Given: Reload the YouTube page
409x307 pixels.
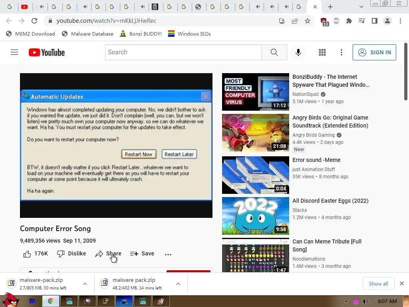Looking at the screenshot, I should tap(34, 21).
